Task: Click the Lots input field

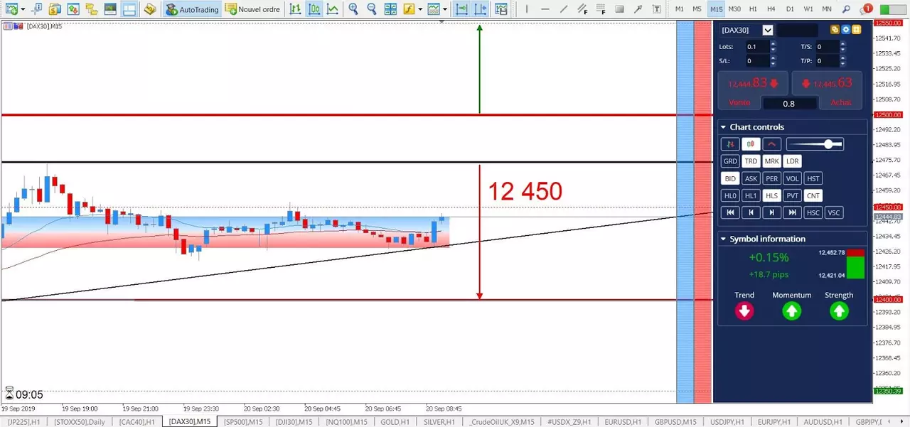Action: coord(756,46)
